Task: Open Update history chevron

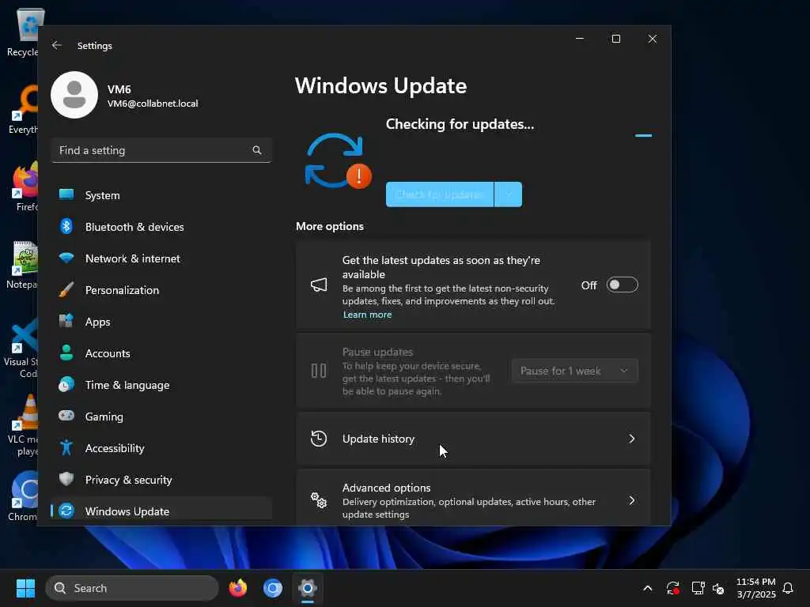Action: click(x=631, y=439)
